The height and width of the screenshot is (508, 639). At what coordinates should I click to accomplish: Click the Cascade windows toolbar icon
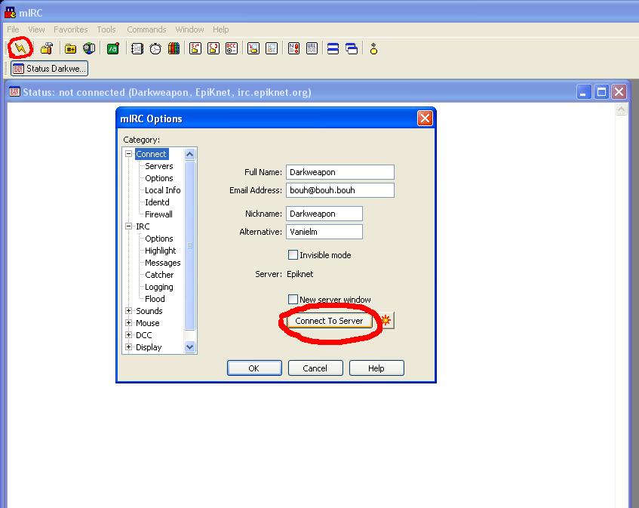click(x=352, y=48)
